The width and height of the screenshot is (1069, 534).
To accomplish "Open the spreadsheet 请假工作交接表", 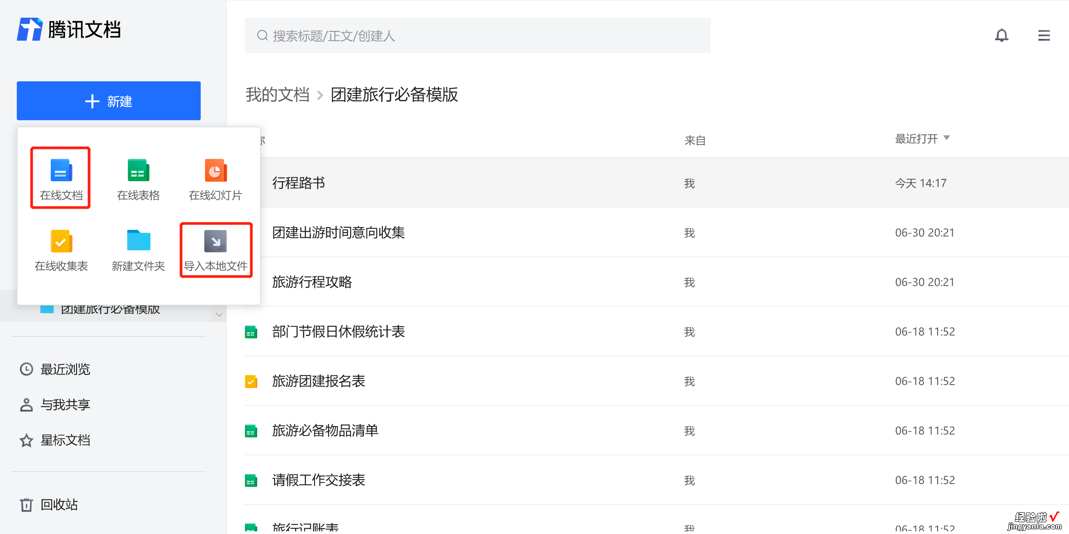I will click(318, 480).
